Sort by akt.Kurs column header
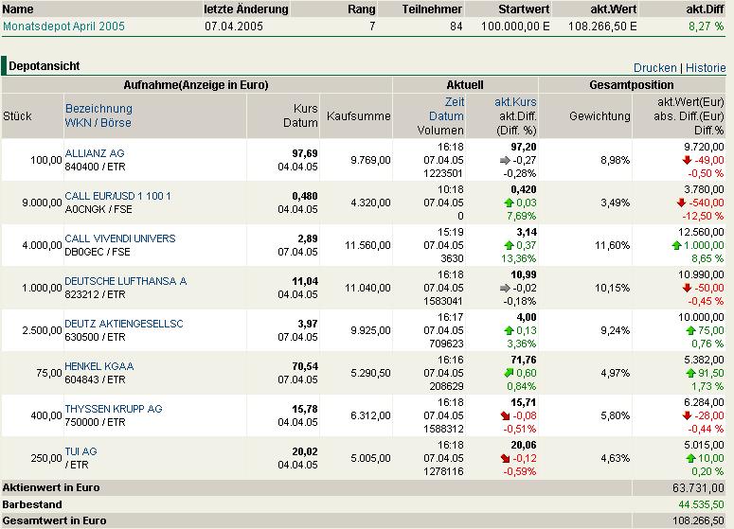The image size is (734, 529). click(515, 102)
